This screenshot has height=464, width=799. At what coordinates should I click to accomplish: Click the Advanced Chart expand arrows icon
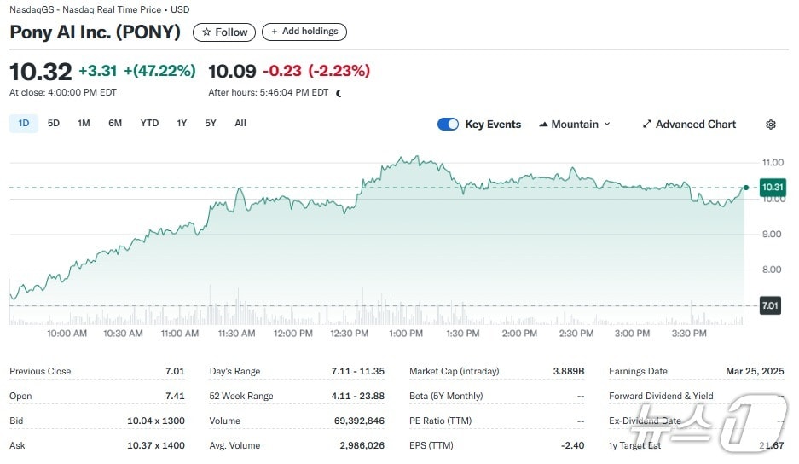646,124
